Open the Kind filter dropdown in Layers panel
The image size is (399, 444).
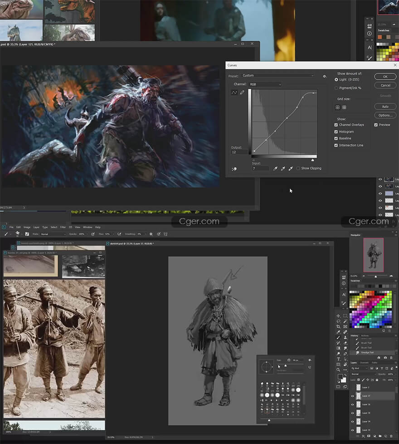pos(360,368)
